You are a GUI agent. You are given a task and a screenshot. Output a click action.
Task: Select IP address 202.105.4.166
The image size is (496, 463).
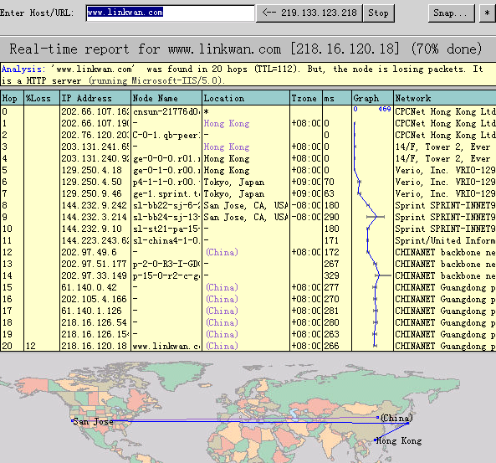[x=94, y=299]
